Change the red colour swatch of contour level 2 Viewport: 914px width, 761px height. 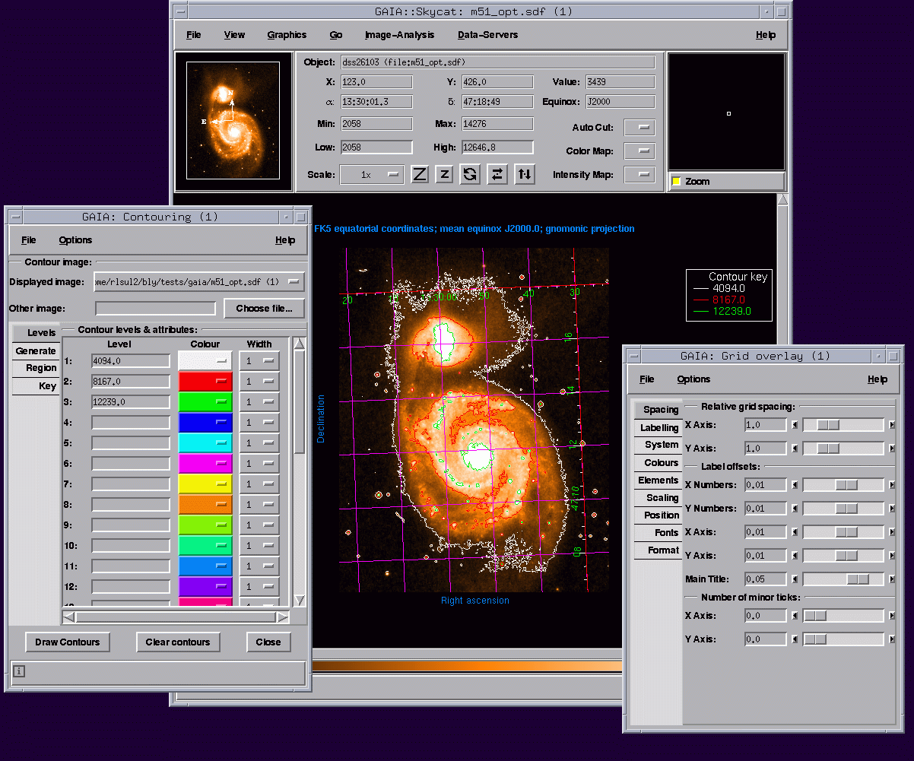[205, 381]
